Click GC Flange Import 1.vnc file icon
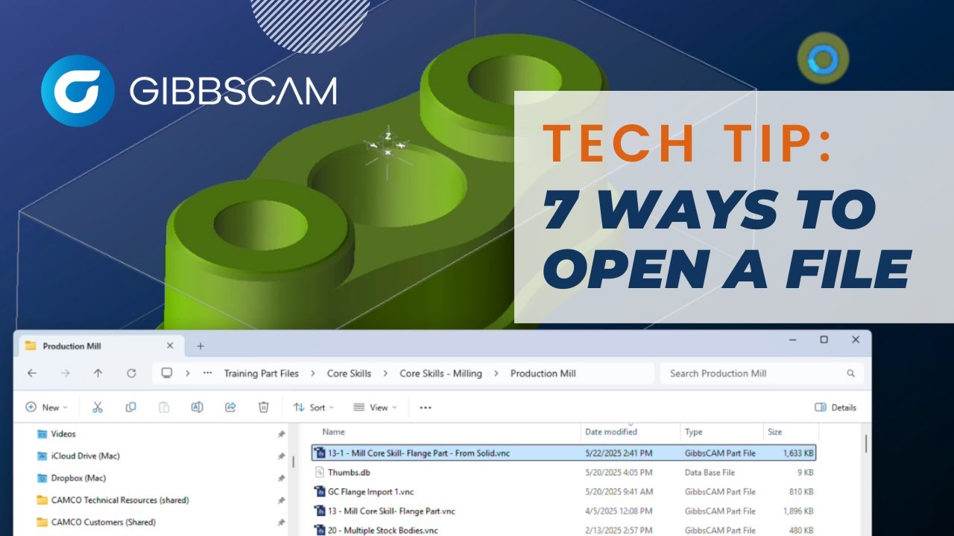 (320, 491)
